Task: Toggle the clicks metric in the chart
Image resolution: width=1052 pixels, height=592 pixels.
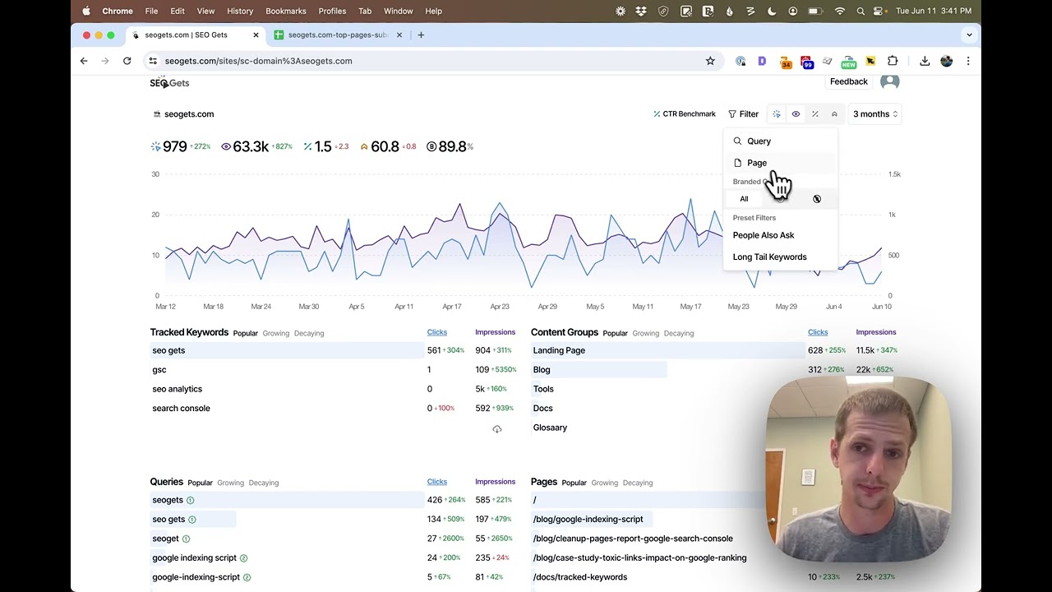Action: [777, 114]
